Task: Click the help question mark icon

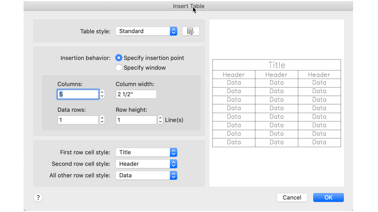Action: click(x=38, y=197)
